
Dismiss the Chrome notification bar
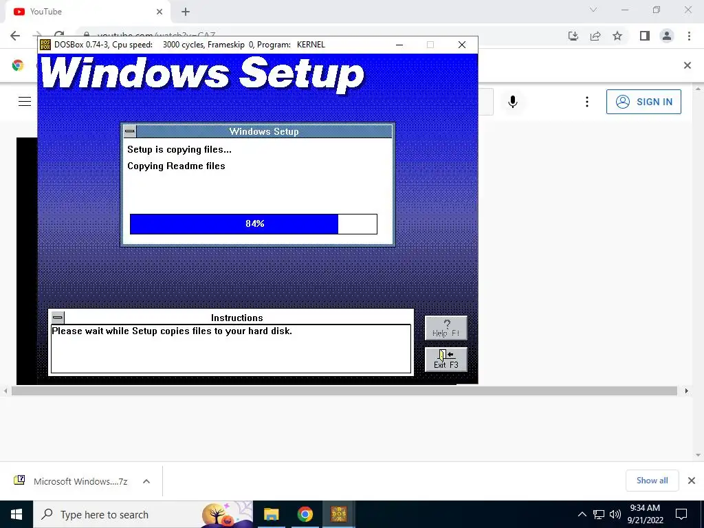pos(687,65)
